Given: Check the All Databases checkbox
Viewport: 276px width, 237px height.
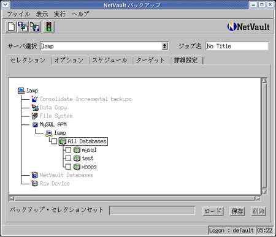Looking at the screenshot, I should pos(54,141).
